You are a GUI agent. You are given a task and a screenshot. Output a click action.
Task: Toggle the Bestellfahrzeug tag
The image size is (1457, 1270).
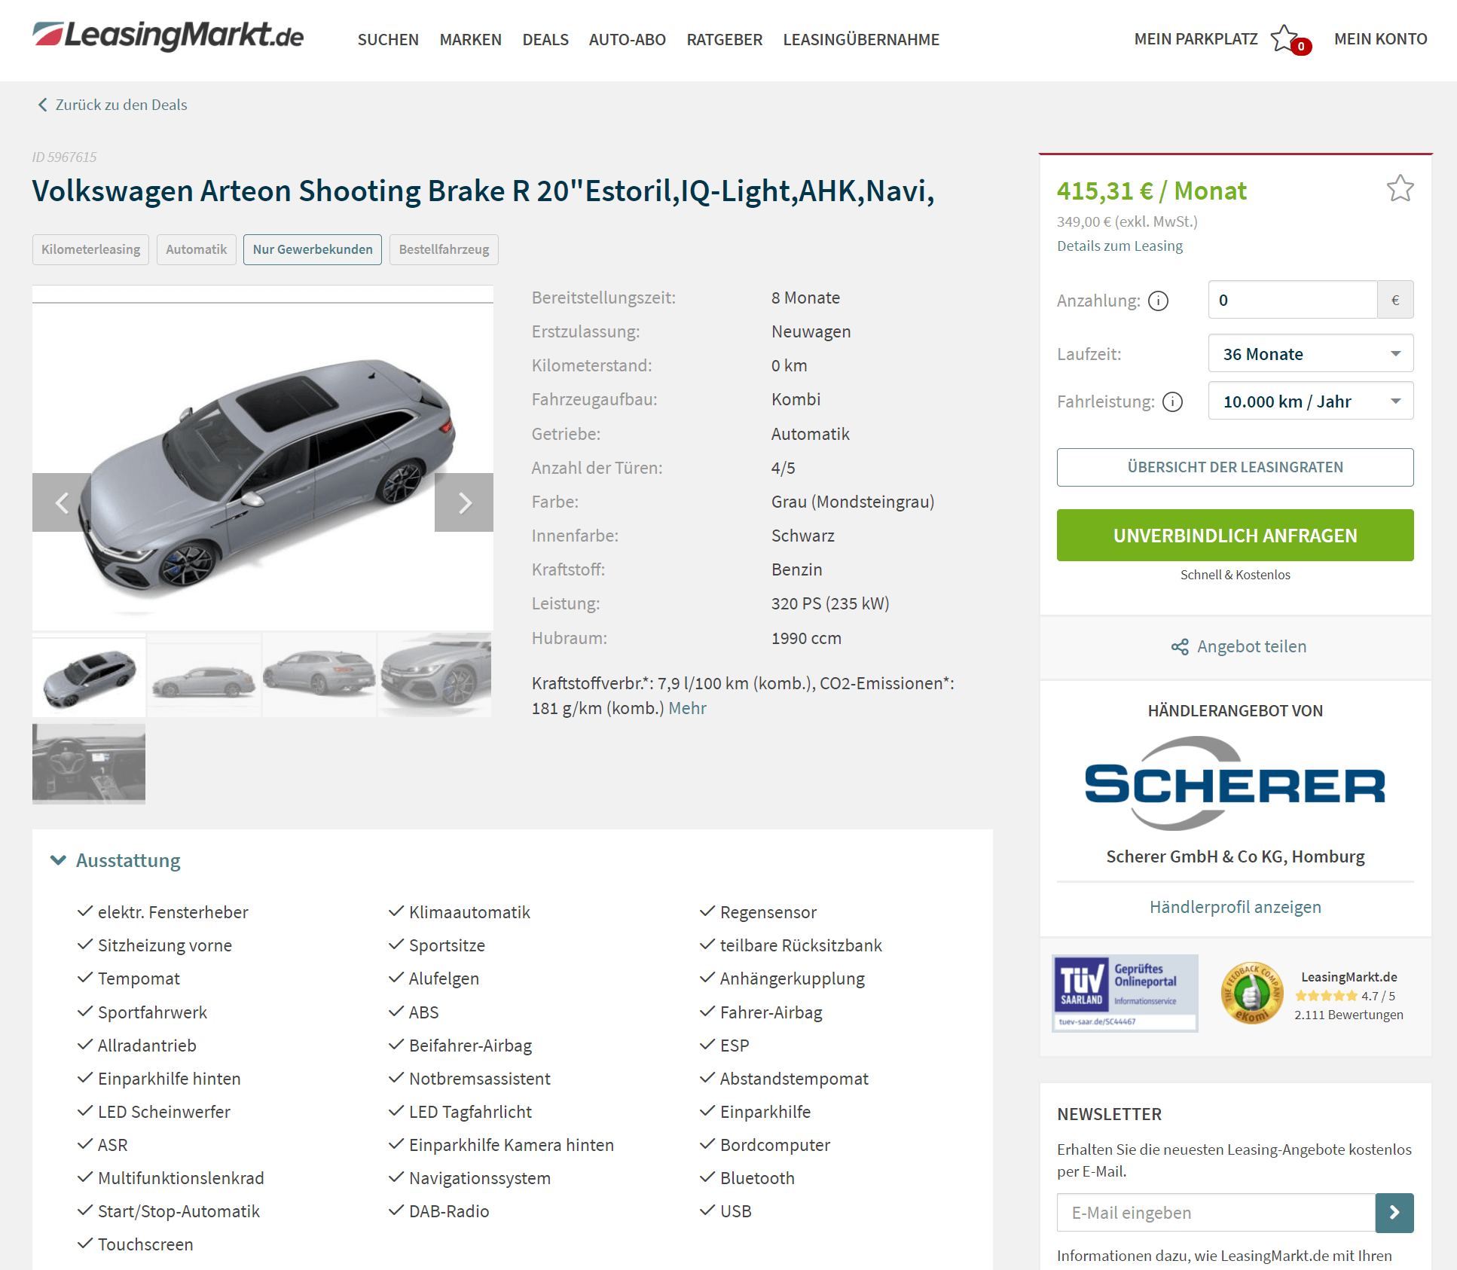444,249
